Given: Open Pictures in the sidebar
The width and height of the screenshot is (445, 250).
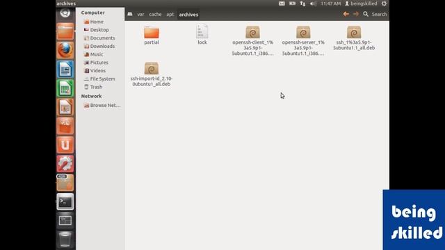Looking at the screenshot, I should tap(96, 62).
